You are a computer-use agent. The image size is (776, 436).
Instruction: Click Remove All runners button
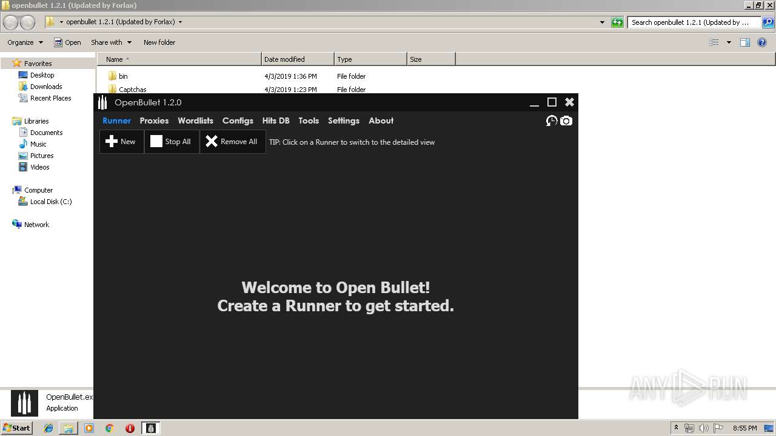tap(232, 142)
